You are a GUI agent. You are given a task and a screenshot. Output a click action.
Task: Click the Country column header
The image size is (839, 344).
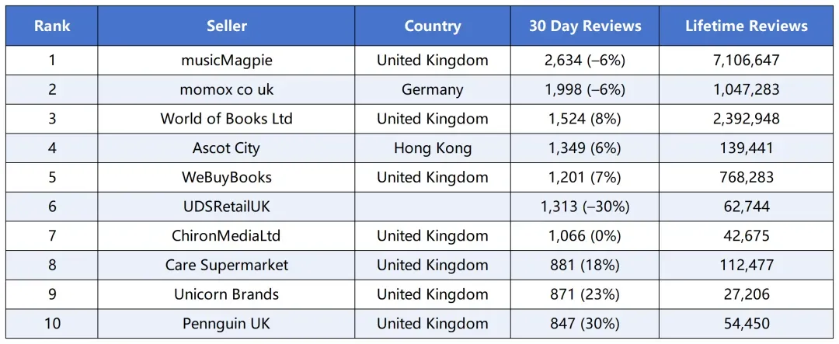click(433, 26)
